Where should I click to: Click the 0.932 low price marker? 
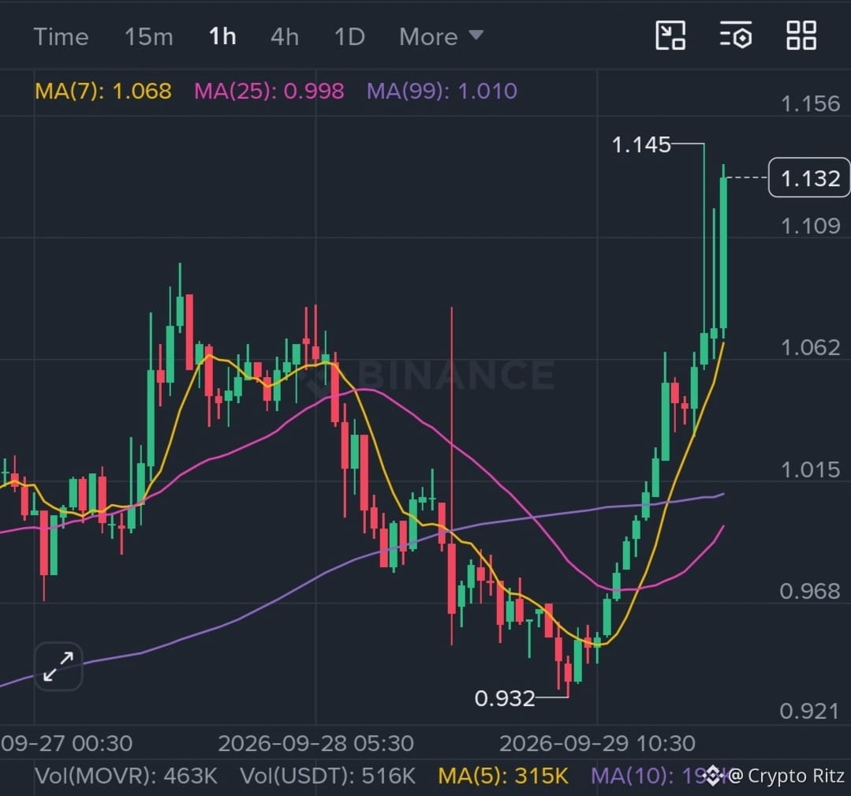coord(505,698)
